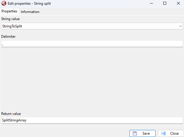Maximize the Edit properties window
The height and width of the screenshot is (137, 184).
165,3
